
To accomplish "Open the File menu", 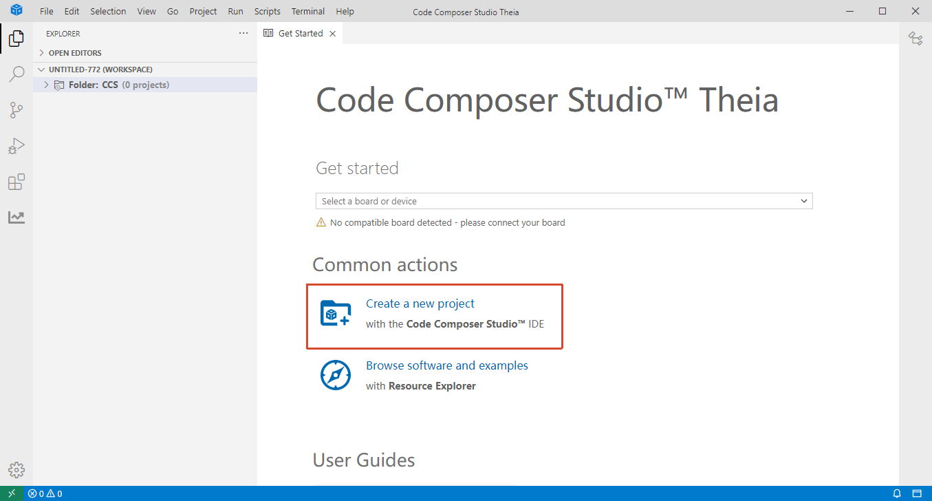I will 47,12.
